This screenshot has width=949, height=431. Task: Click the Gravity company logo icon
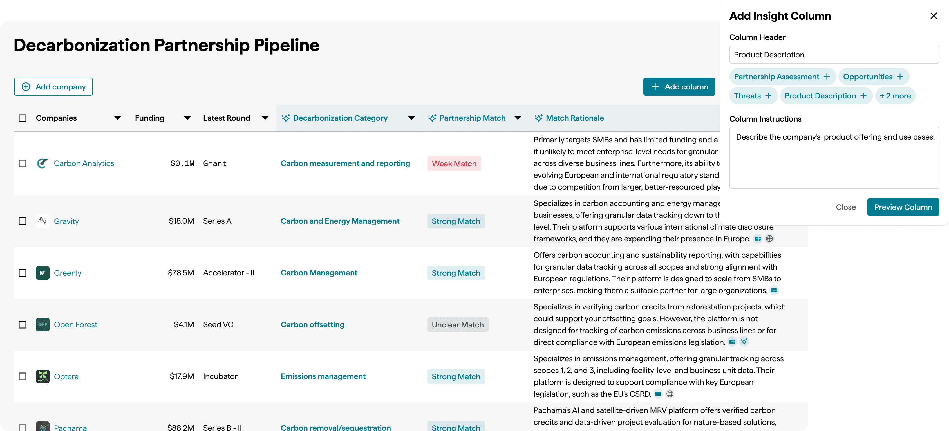42,221
